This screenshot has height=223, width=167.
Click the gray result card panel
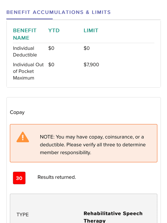pos(83,208)
